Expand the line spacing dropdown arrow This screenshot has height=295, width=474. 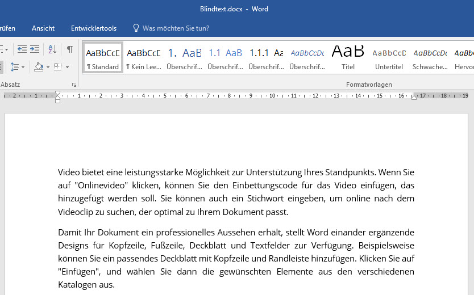click(x=23, y=67)
